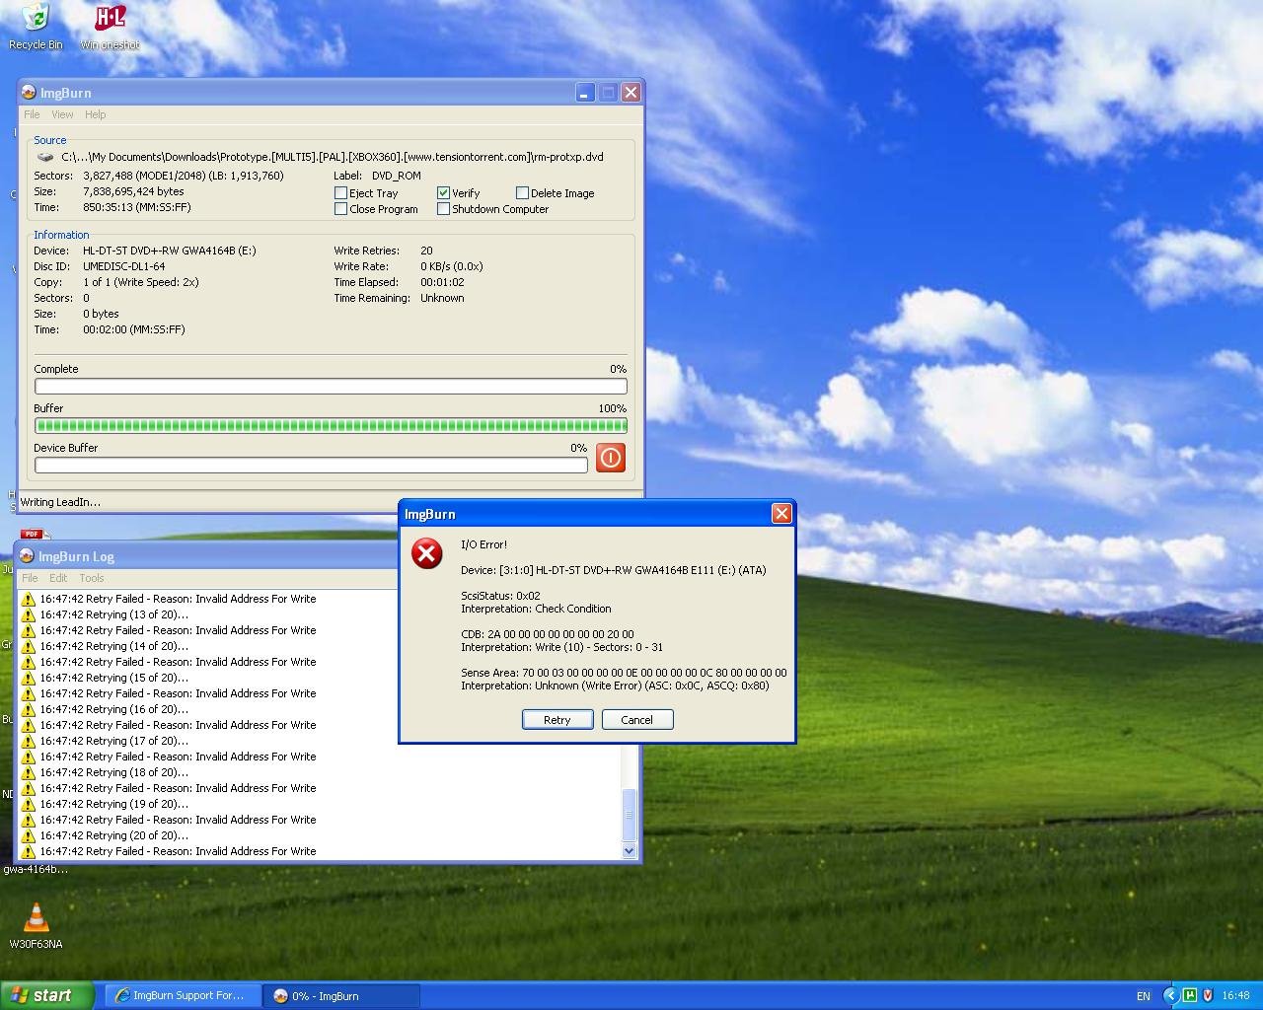Switch to ImgBurn Support For... taskbar window
Screen dimensions: 1263x1010
(x=184, y=996)
